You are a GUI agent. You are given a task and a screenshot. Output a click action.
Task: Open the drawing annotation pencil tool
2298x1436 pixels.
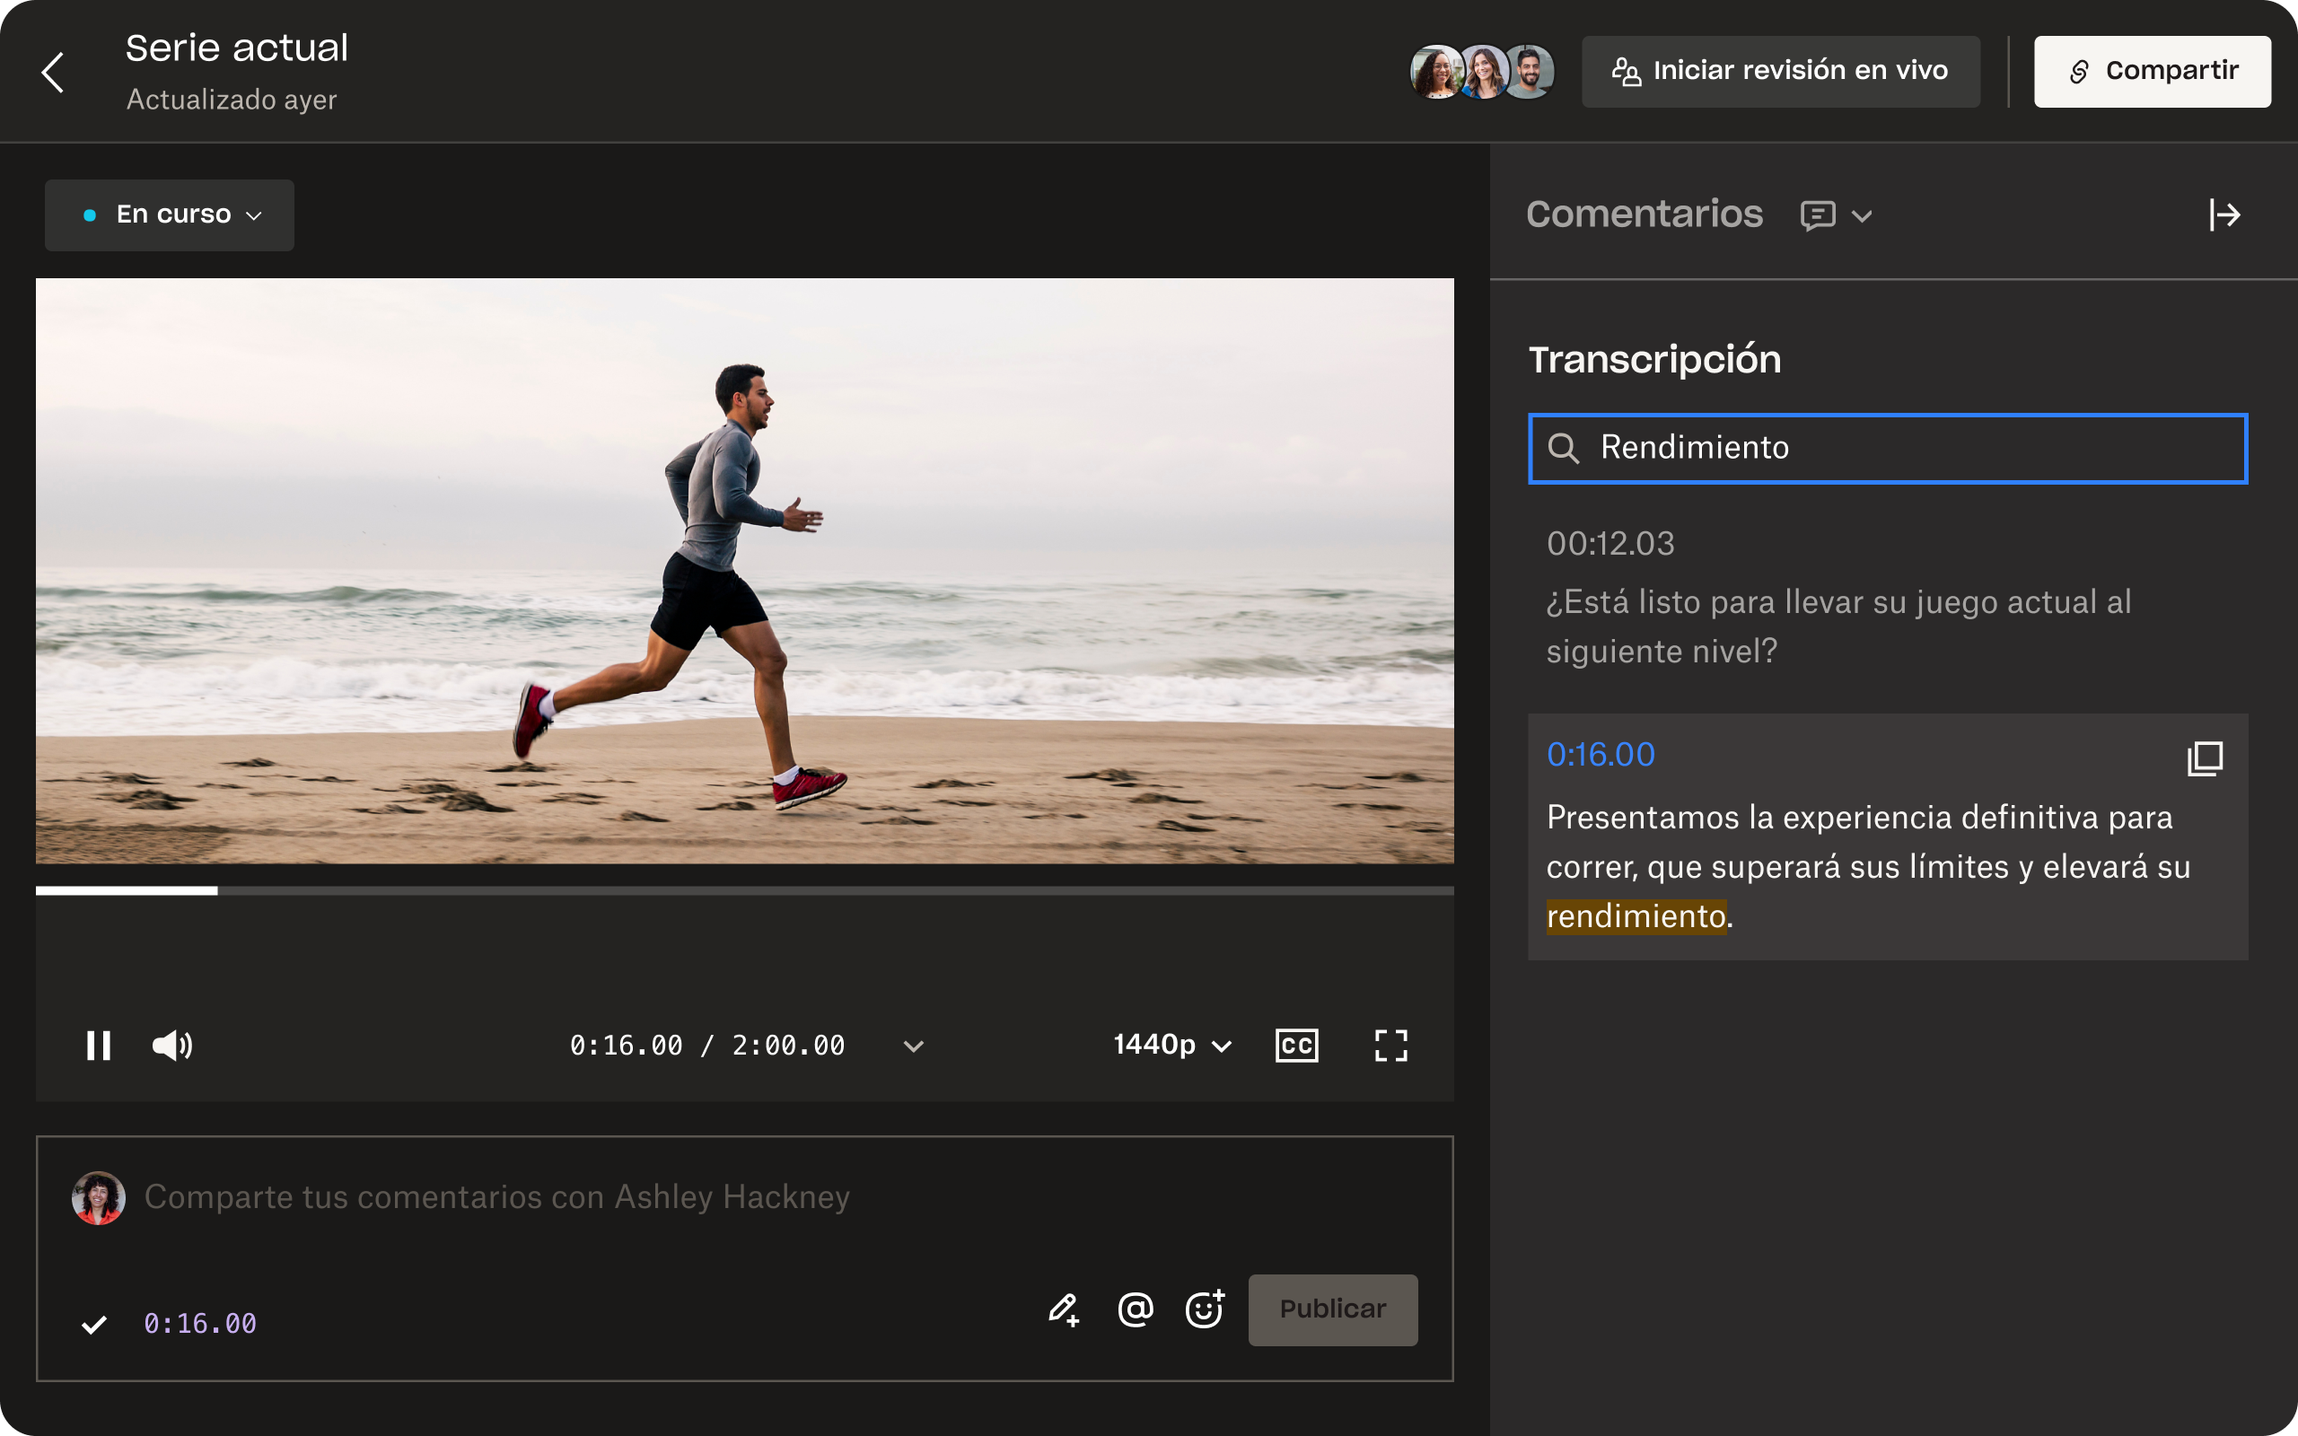pyautogui.click(x=1064, y=1309)
